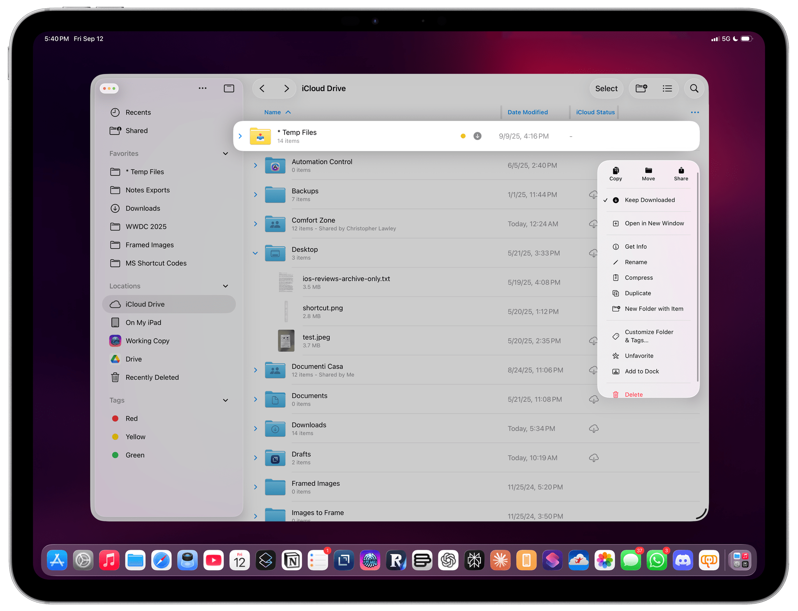The height and width of the screenshot is (611, 798).
Task: Toggle the sidebar panel icon
Action: 229,88
